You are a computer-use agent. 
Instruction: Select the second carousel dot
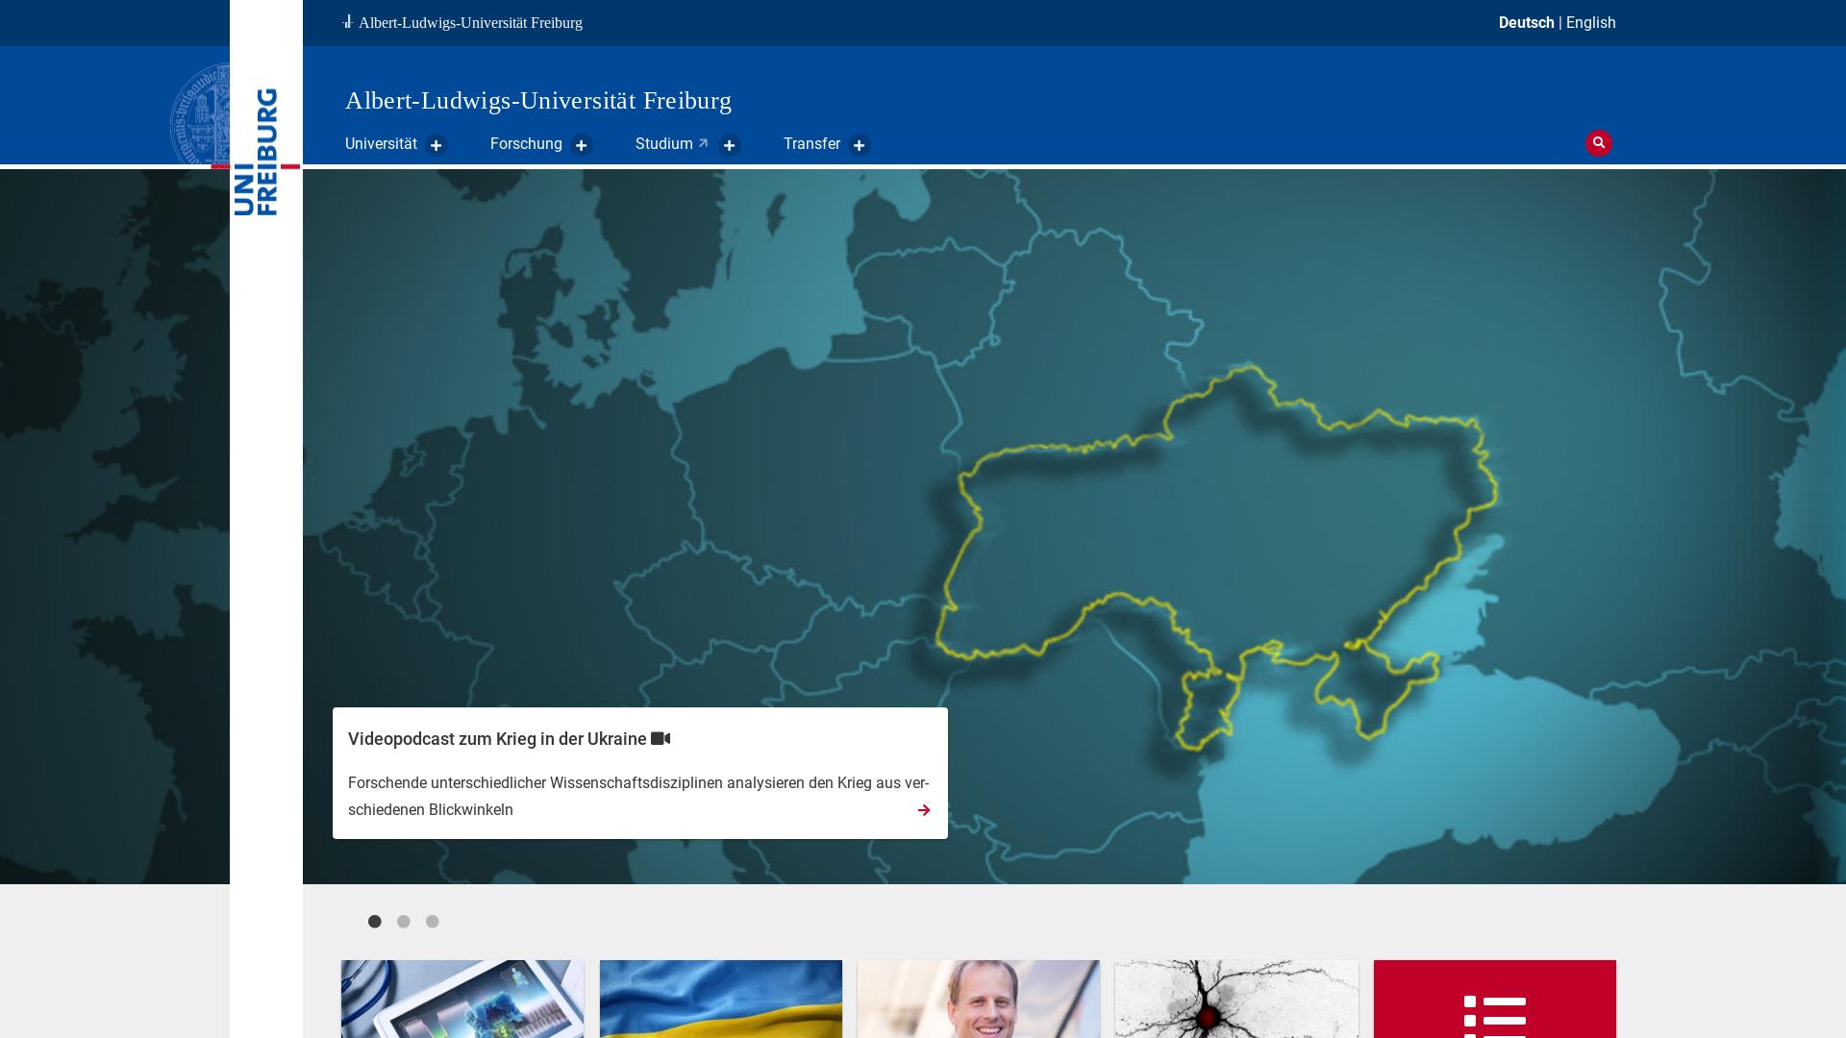pyautogui.click(x=403, y=921)
